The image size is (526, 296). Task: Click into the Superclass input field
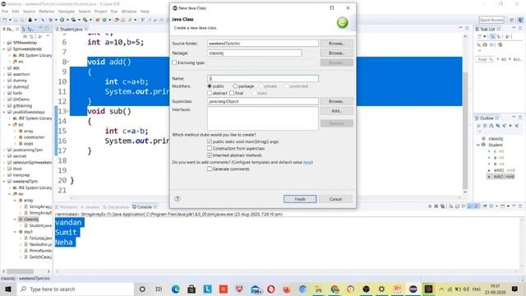coord(263,101)
